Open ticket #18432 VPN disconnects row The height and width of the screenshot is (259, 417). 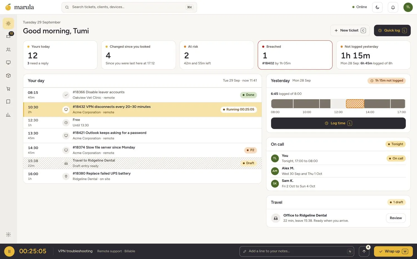point(143,110)
